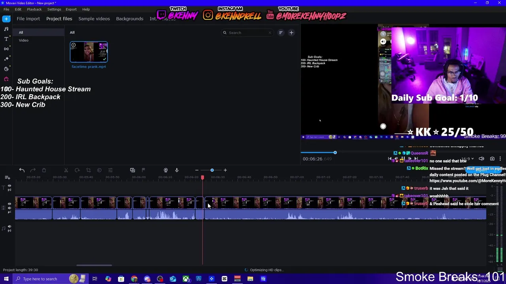Open the Playback menu
The image size is (506, 284).
coord(34,9)
